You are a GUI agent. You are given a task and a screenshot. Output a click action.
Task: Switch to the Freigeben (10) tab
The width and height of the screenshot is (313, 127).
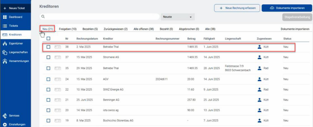pyautogui.click(x=68, y=29)
